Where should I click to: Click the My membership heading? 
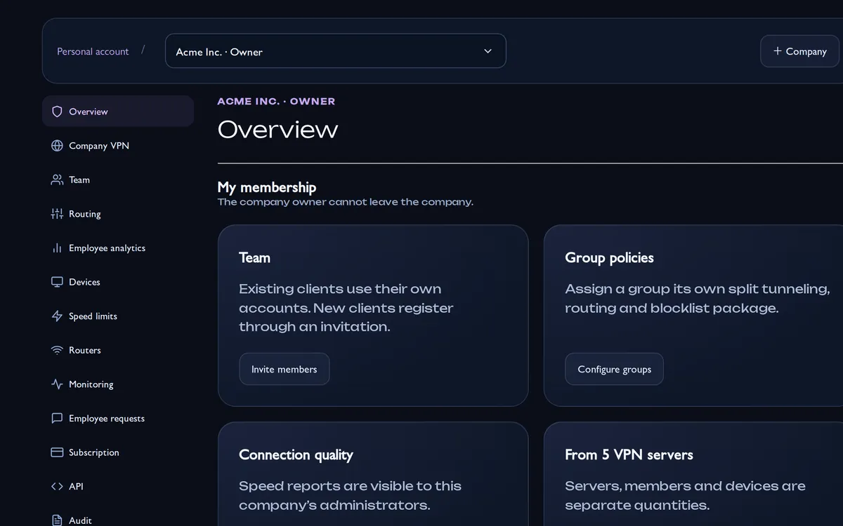point(267,187)
